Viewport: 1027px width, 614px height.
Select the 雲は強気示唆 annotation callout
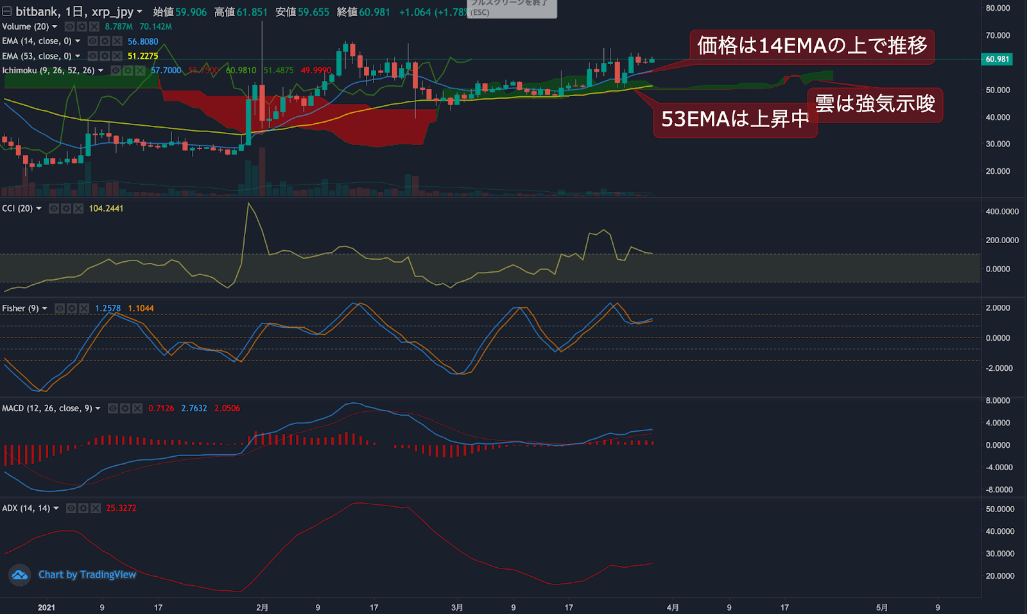(875, 104)
